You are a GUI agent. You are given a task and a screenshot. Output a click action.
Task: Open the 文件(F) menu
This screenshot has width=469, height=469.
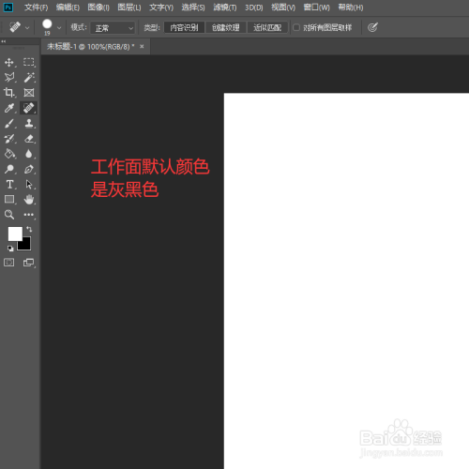point(37,8)
